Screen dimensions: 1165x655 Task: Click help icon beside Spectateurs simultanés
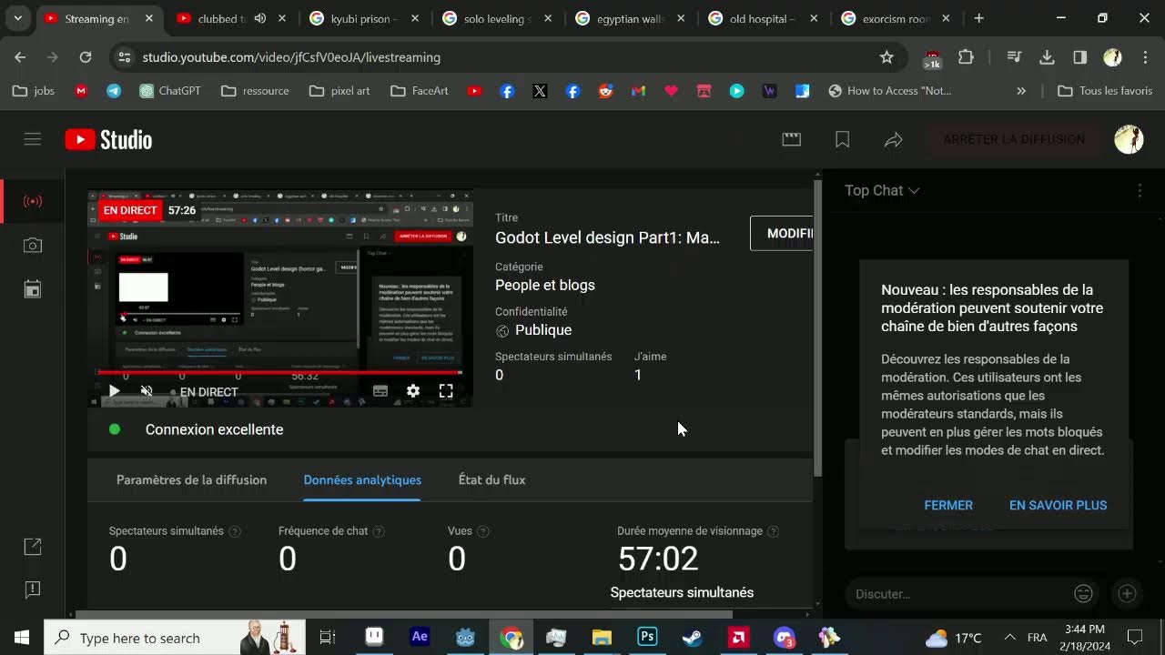click(x=235, y=531)
